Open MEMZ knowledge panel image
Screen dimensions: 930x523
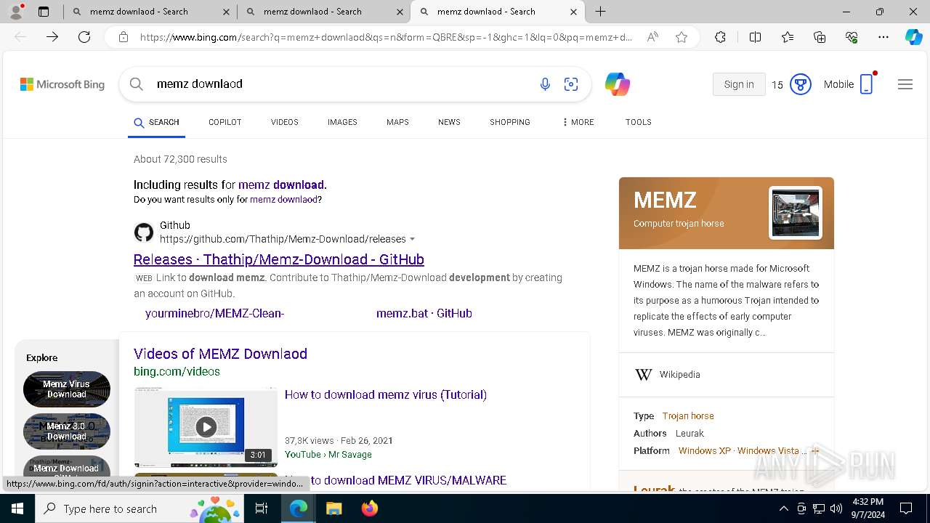tap(796, 213)
